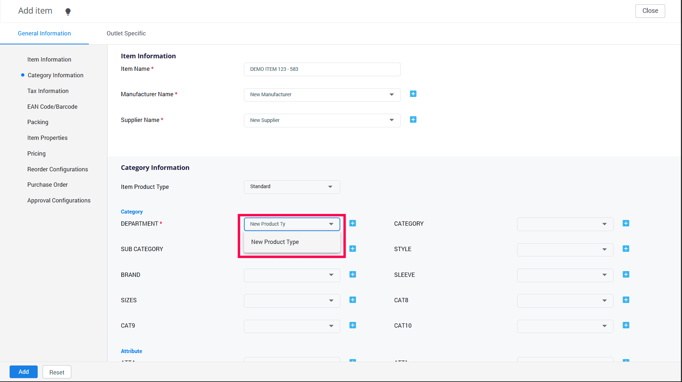Add new SIZES with plus icon
This screenshot has width=682, height=382.
(352, 300)
